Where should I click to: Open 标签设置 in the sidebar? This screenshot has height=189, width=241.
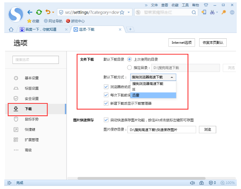32,88
